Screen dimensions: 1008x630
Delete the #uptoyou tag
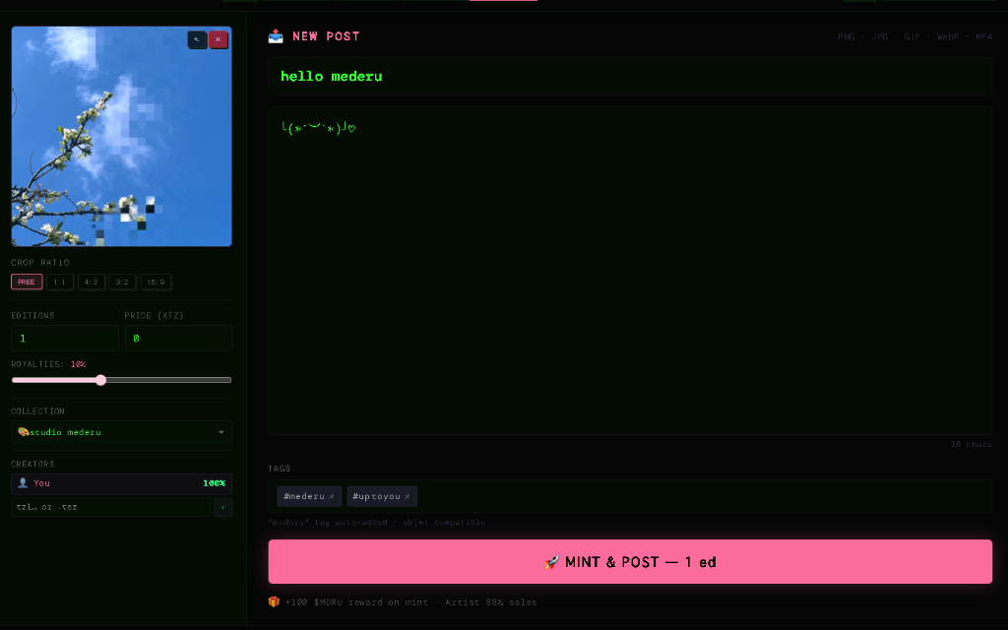(x=408, y=497)
